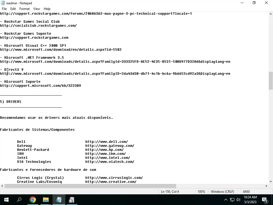
Task: Click 'Fabricantes de Sistemas/Componentes' line
Action: click(x=37, y=130)
